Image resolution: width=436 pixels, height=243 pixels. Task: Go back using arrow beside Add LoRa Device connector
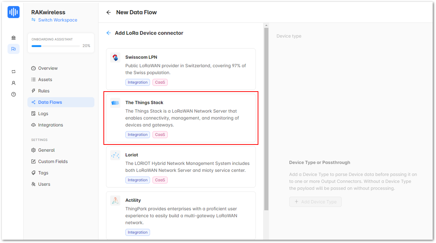109,33
